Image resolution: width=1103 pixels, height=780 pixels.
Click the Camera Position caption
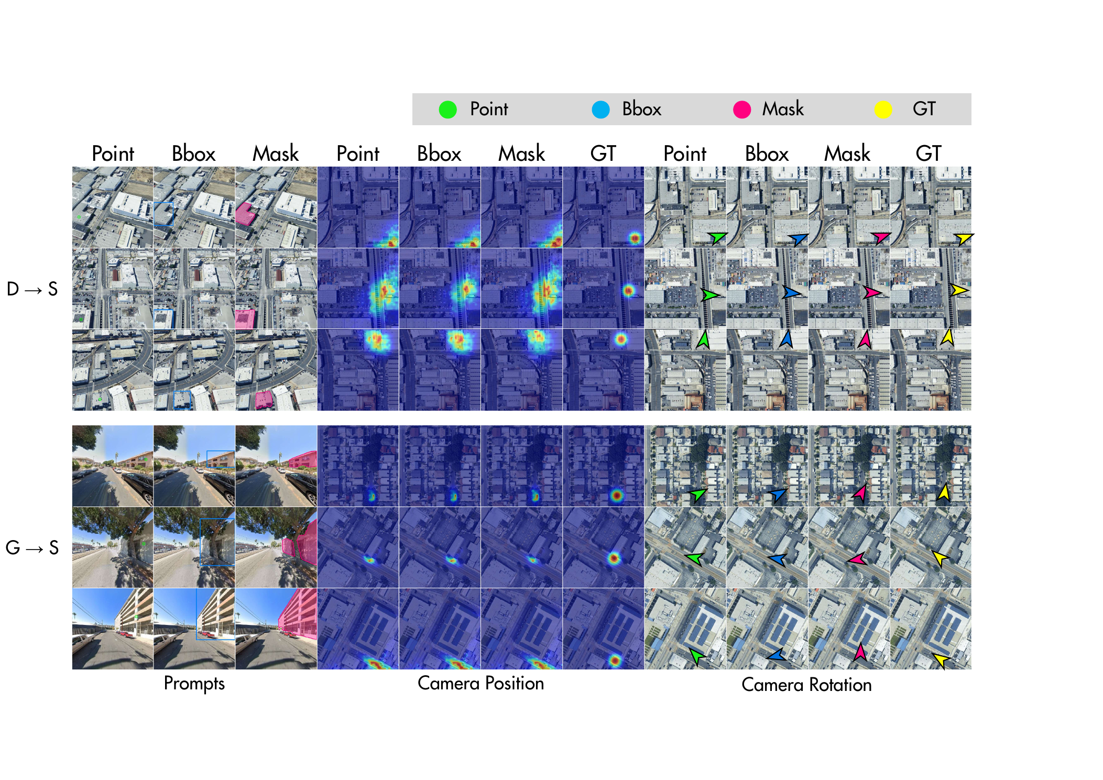pyautogui.click(x=480, y=683)
